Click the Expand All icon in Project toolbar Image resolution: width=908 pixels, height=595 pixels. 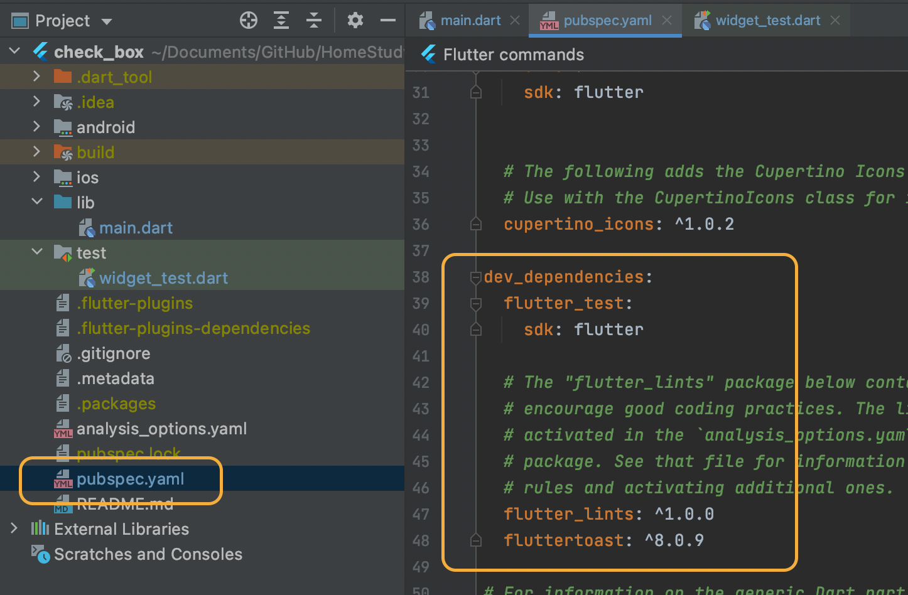coord(281,21)
